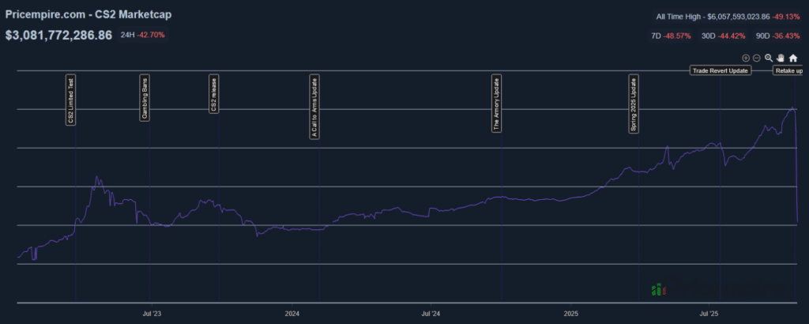Click the Retake update label
Image resolution: width=809 pixels, height=324 pixels.
point(788,71)
